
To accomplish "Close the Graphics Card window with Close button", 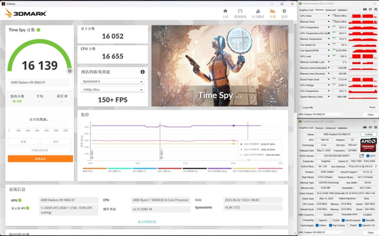I will click(370, 232).
